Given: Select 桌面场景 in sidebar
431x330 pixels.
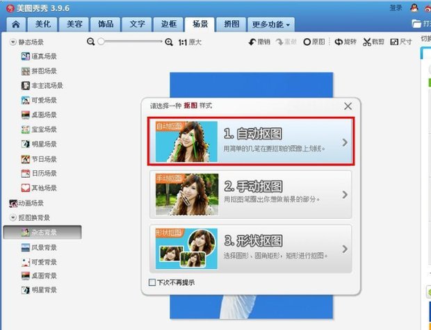Looking at the screenshot, I should tap(39, 115).
